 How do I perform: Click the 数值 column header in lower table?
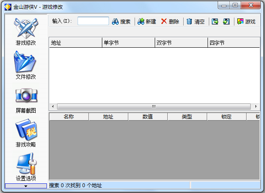[x=148, y=117]
